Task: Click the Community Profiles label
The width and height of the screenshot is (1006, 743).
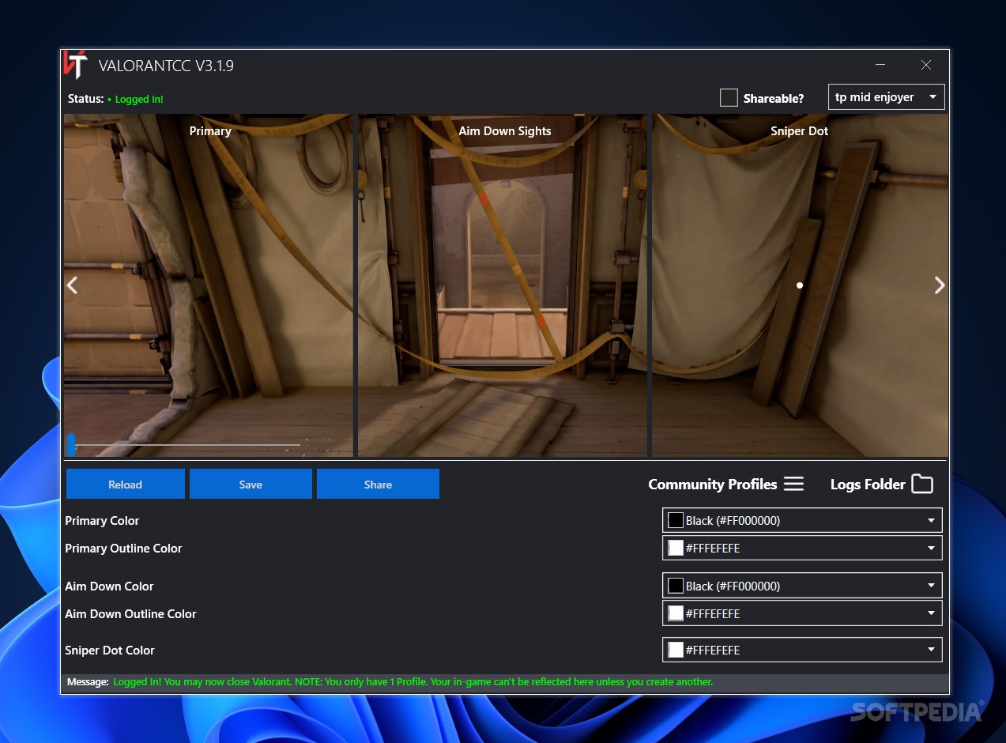Action: pyautogui.click(x=712, y=485)
